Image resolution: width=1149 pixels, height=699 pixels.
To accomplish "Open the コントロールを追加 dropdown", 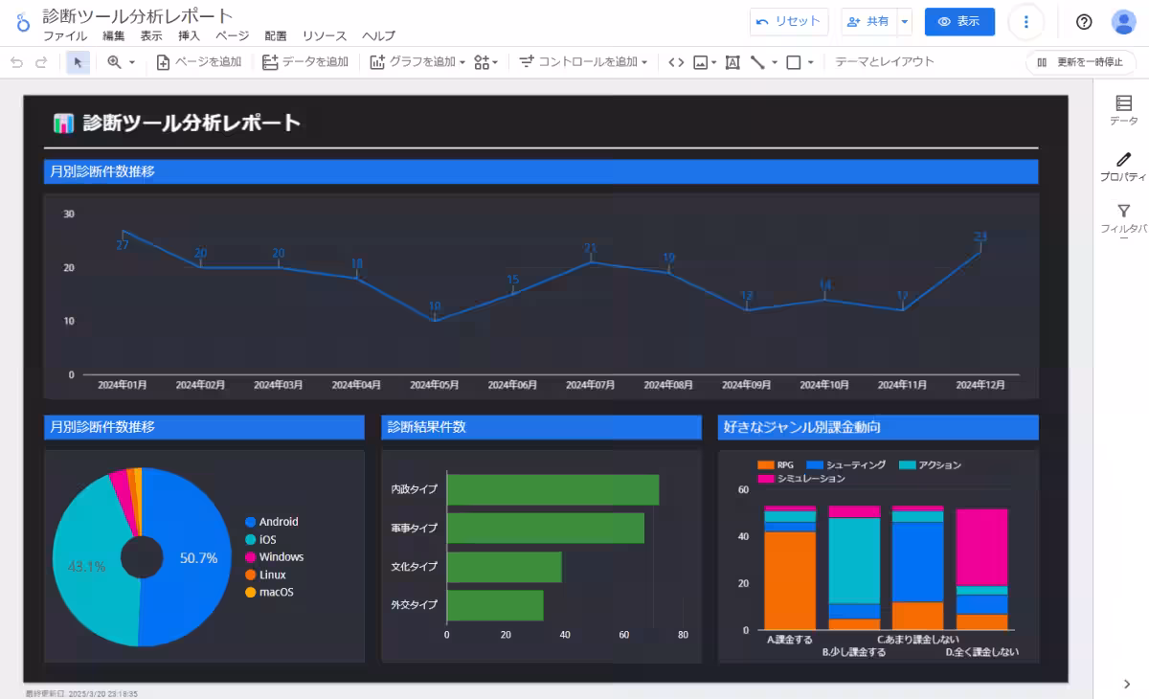I will click(583, 62).
